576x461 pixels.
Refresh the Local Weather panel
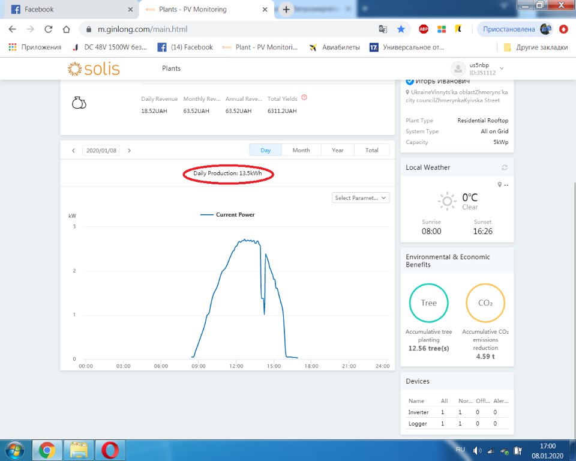pyautogui.click(x=505, y=167)
